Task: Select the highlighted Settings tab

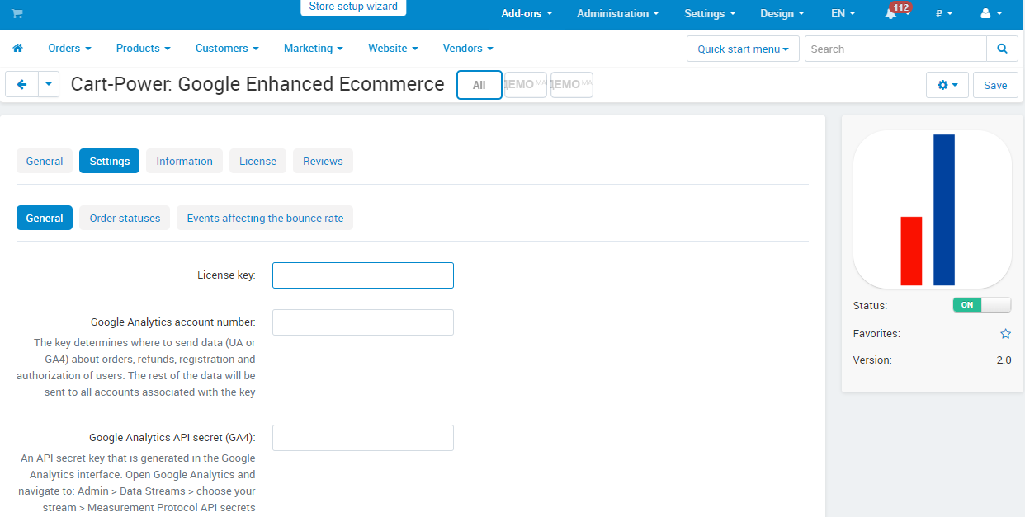Action: (109, 161)
